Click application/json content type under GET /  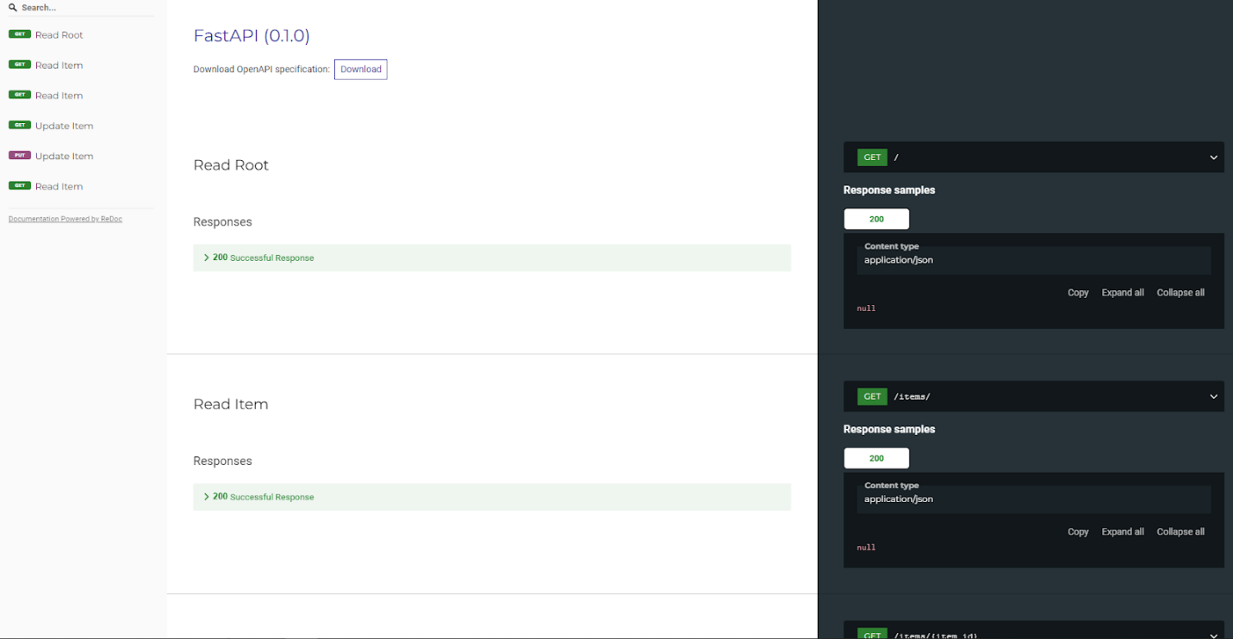899,260
